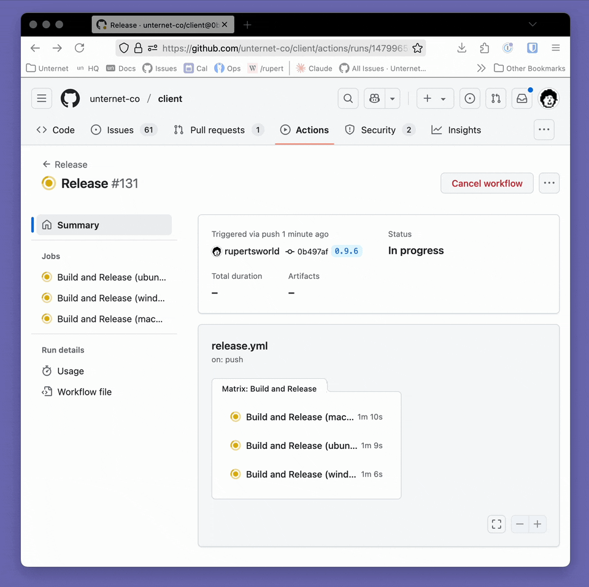589x587 pixels.
Task: Switch to the Security tab
Action: [380, 130]
